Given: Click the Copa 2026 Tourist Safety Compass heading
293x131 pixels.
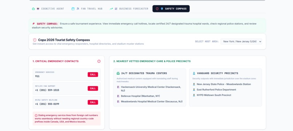Looking at the screenshot, I should click(64, 40).
